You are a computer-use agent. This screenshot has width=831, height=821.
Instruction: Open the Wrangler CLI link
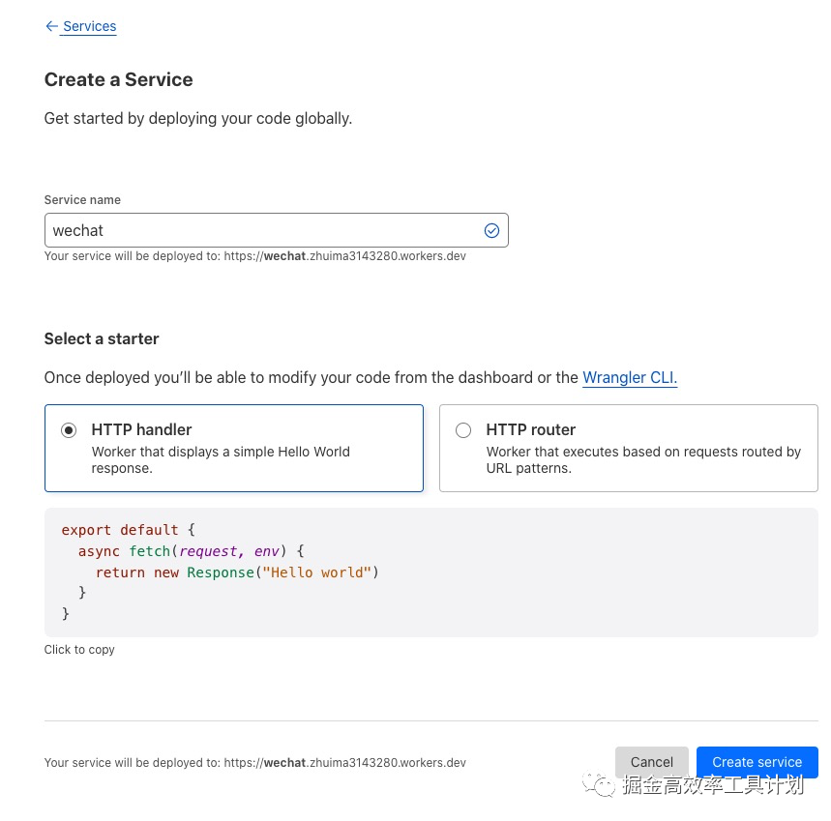coord(629,377)
